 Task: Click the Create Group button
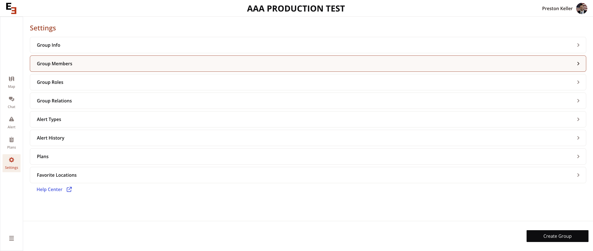(557, 236)
